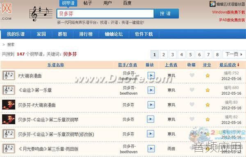Rate F大调浪漫曲 752 with the star icon
Screen dimensions: 246x157
coord(207,75)
